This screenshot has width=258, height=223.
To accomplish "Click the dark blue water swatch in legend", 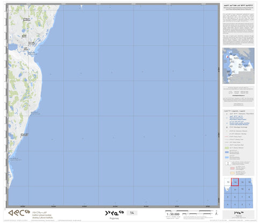I will tap(227, 152).
